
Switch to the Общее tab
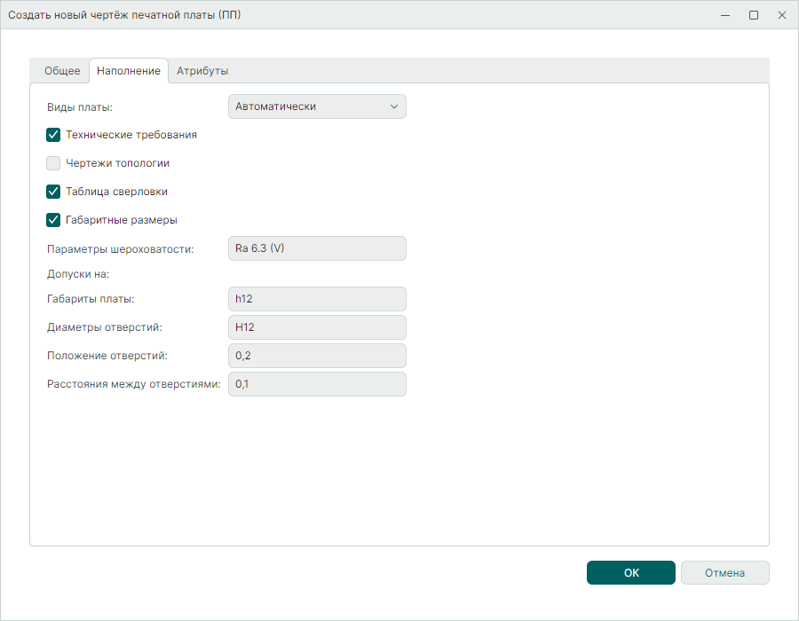pyautogui.click(x=62, y=71)
